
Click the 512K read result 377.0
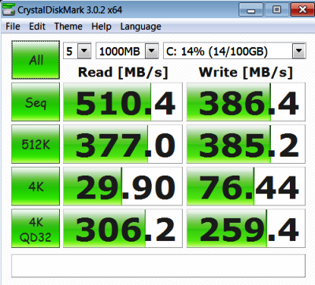pyautogui.click(x=123, y=144)
